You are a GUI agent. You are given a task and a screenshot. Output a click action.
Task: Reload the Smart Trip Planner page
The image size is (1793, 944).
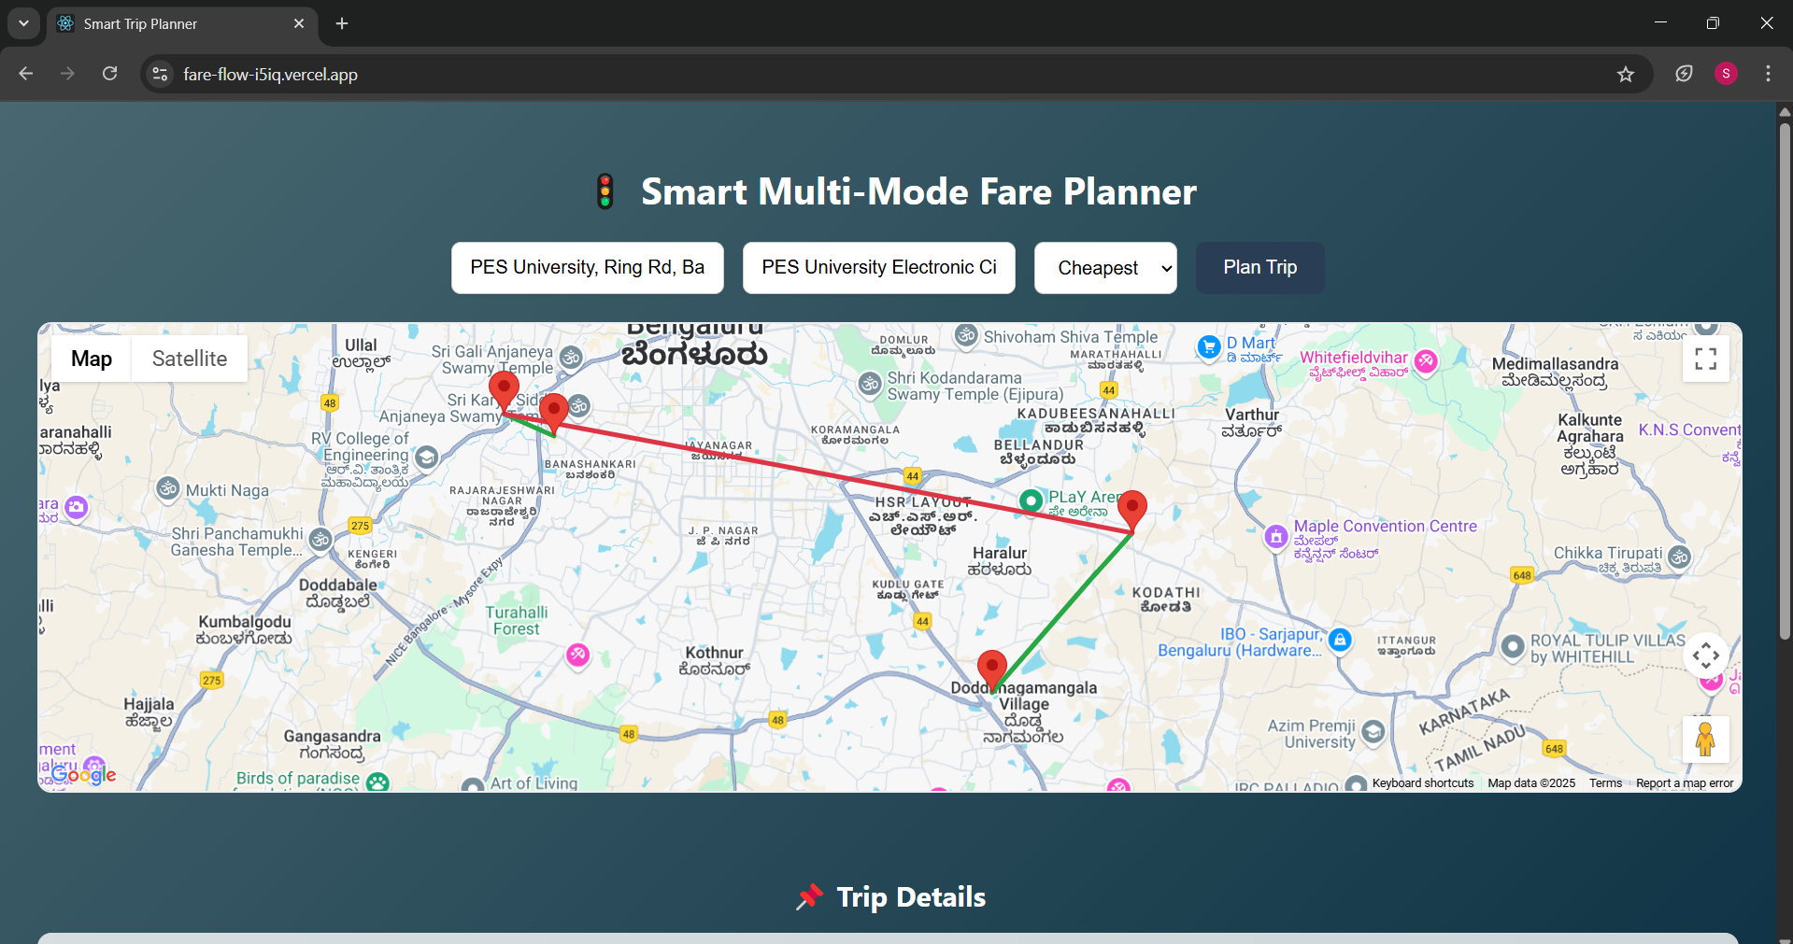click(x=110, y=74)
